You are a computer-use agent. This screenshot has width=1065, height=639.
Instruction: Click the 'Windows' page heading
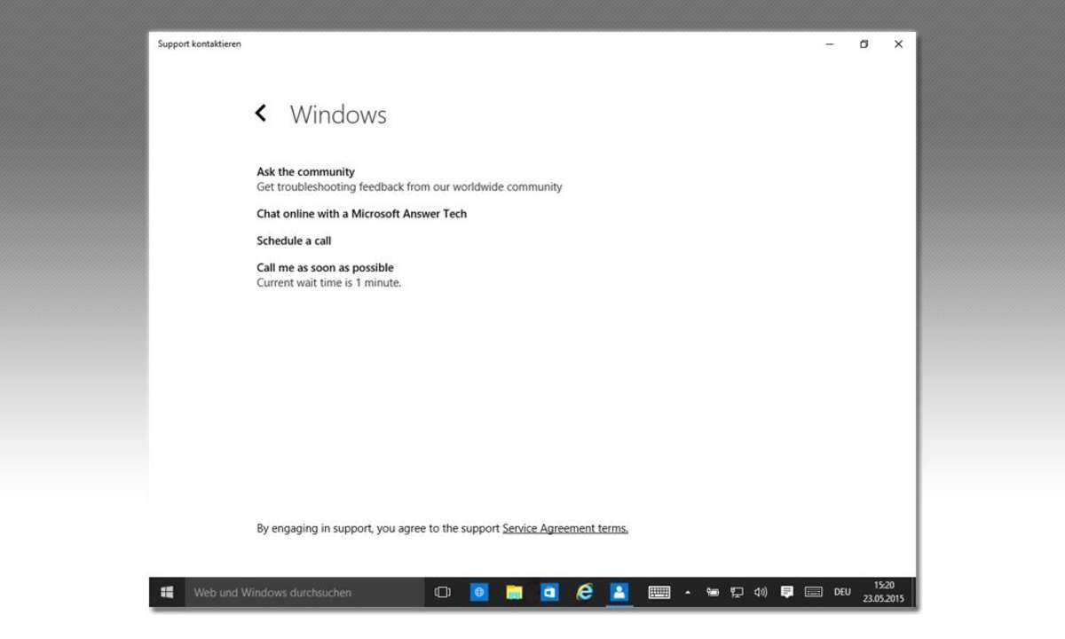[338, 114]
